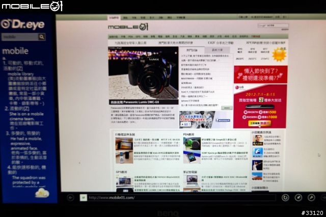Open the first phone thumbnail under 行動電話

click(x=124, y=144)
